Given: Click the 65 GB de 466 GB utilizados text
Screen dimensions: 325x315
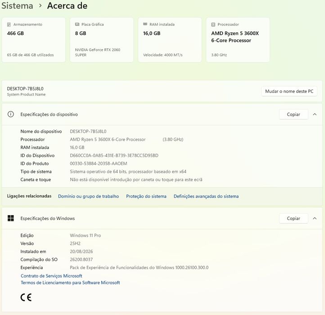Looking at the screenshot, I should [x=30, y=55].
